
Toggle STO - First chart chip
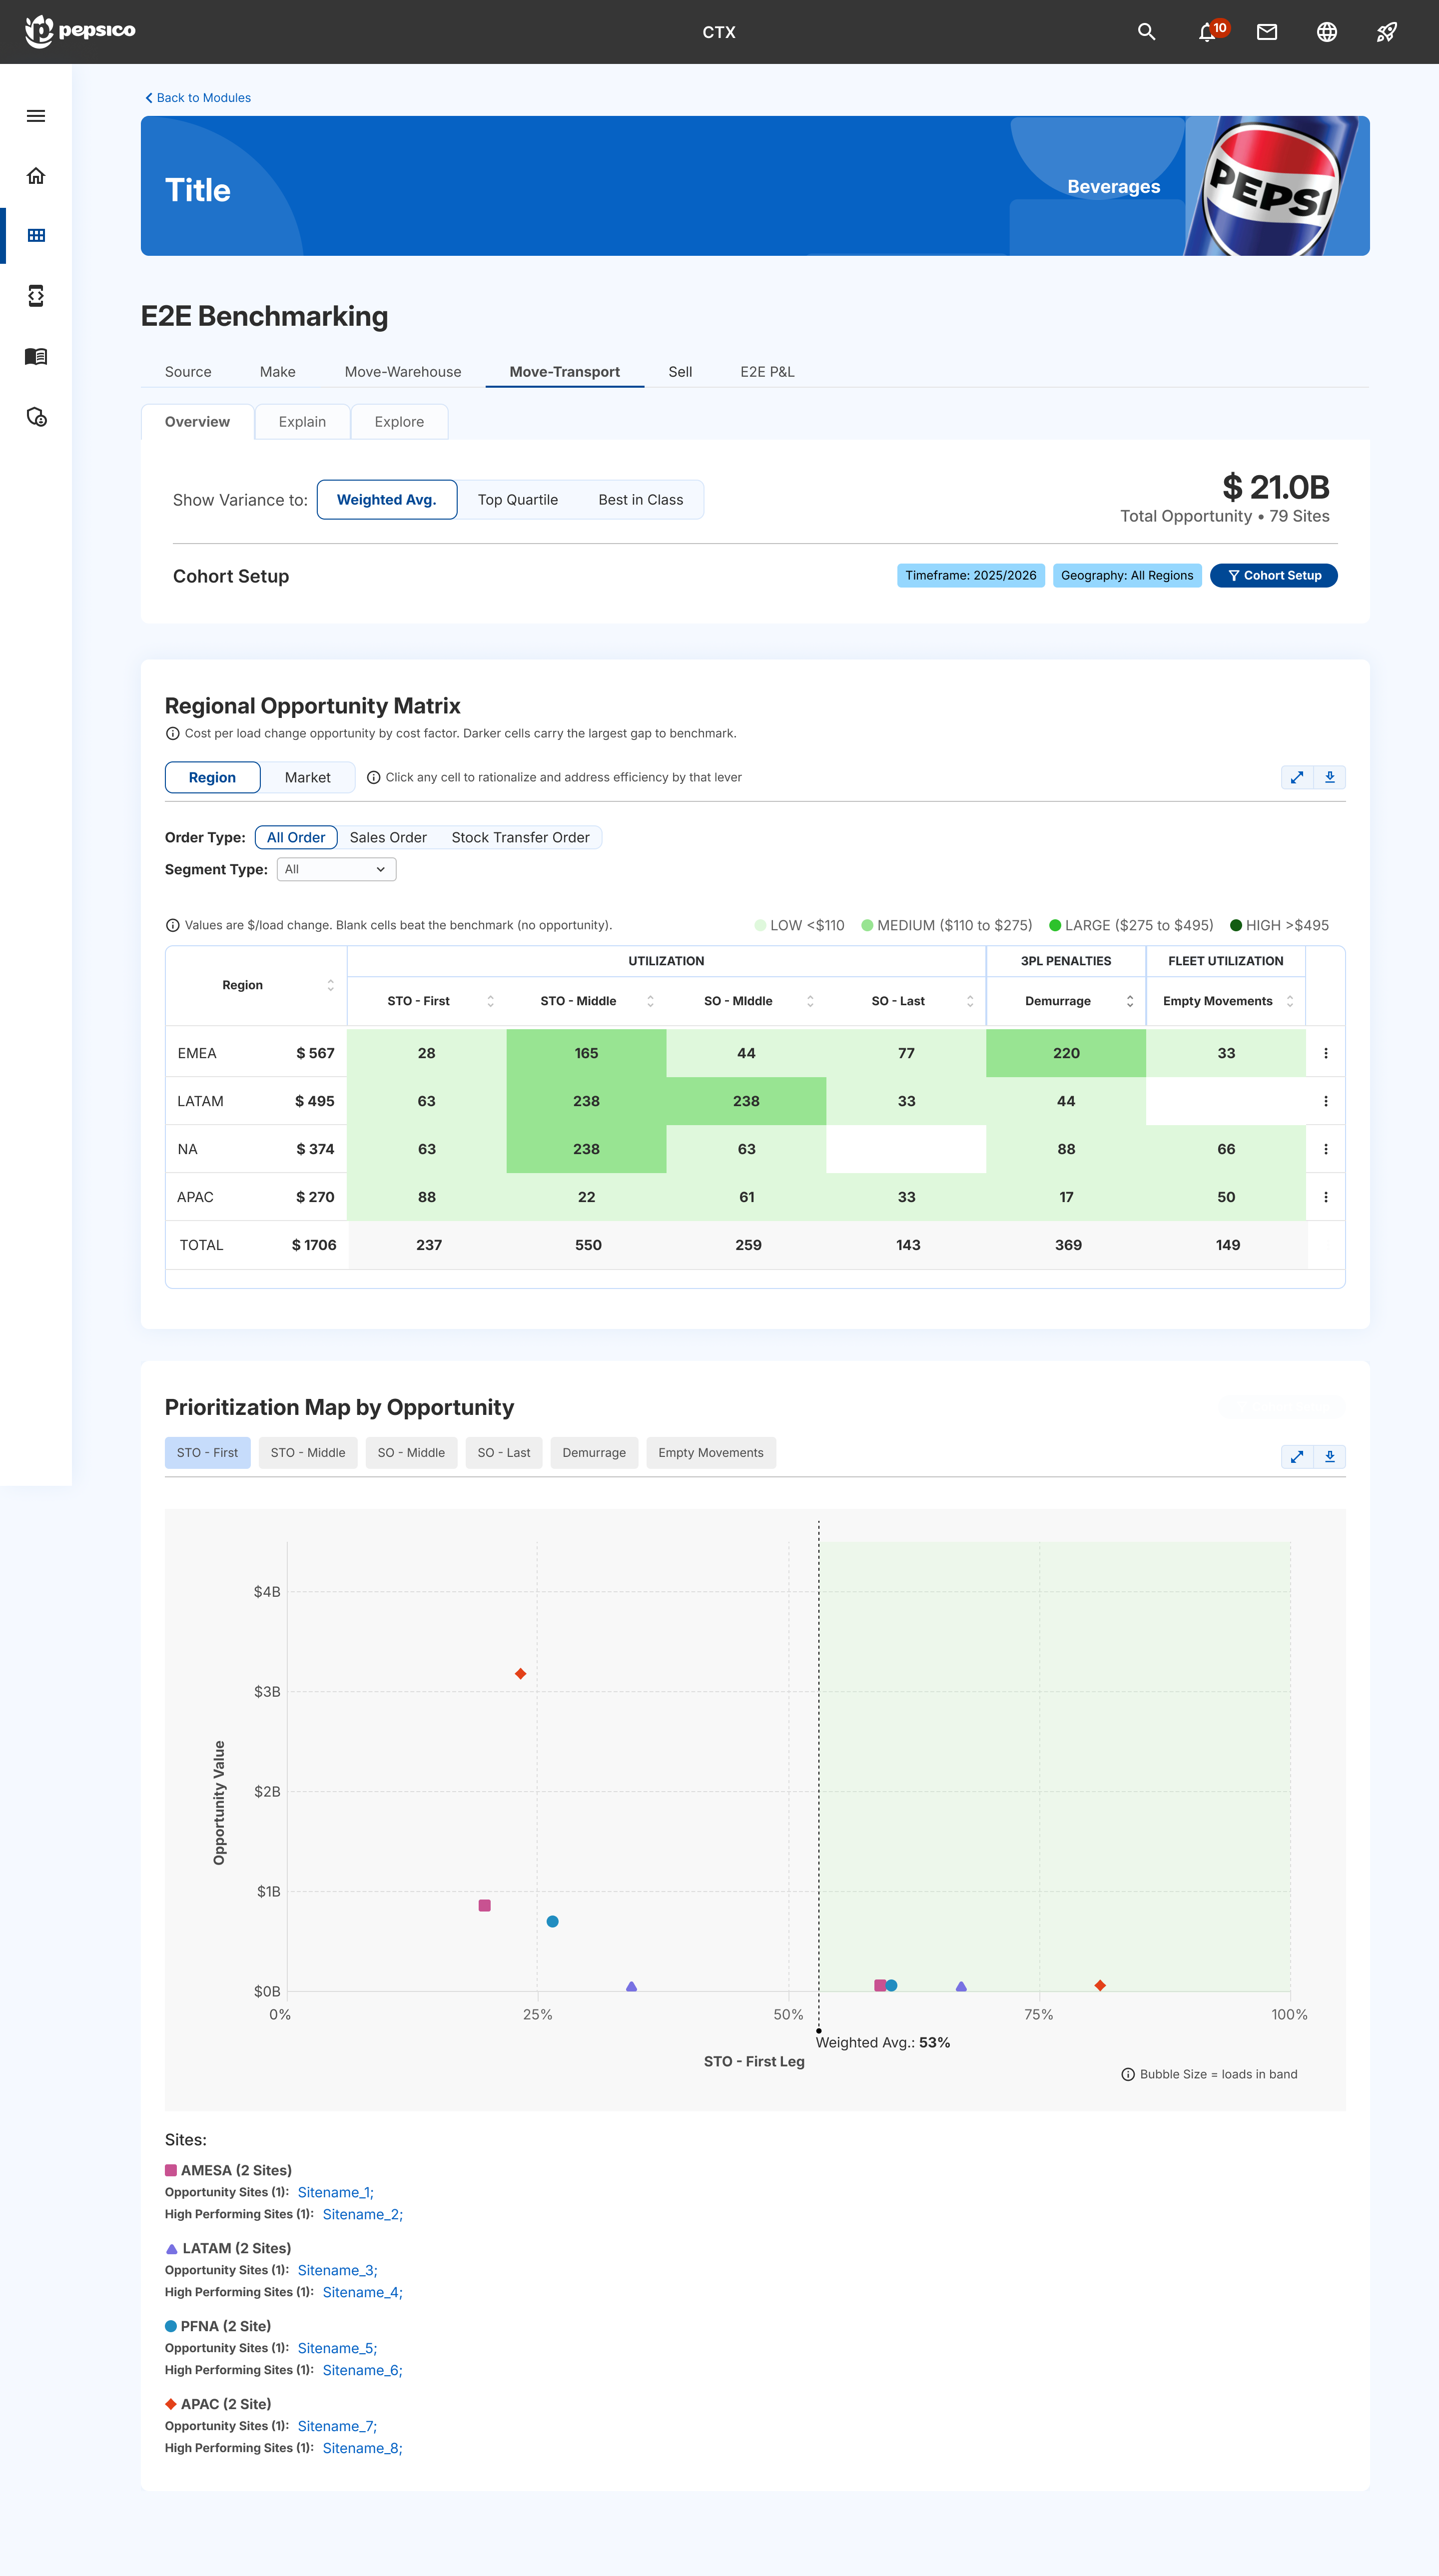207,1452
